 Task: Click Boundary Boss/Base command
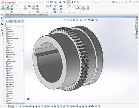point(16,12)
